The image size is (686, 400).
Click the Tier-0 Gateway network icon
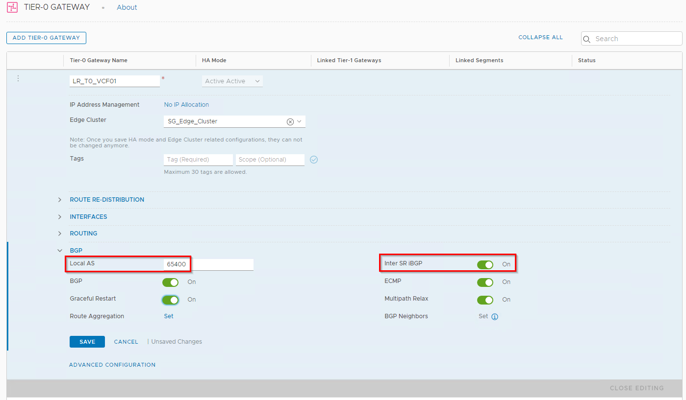click(12, 7)
